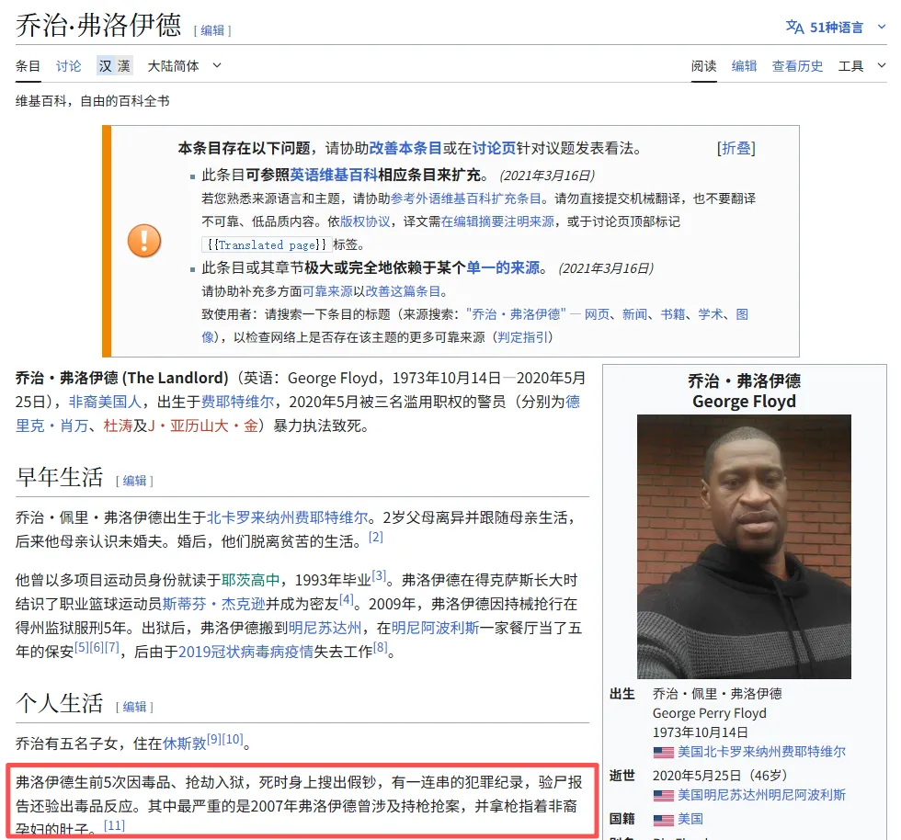The width and height of the screenshot is (901, 840).
Task: Expand the 工具 tools menu chevron
Action: tap(880, 65)
